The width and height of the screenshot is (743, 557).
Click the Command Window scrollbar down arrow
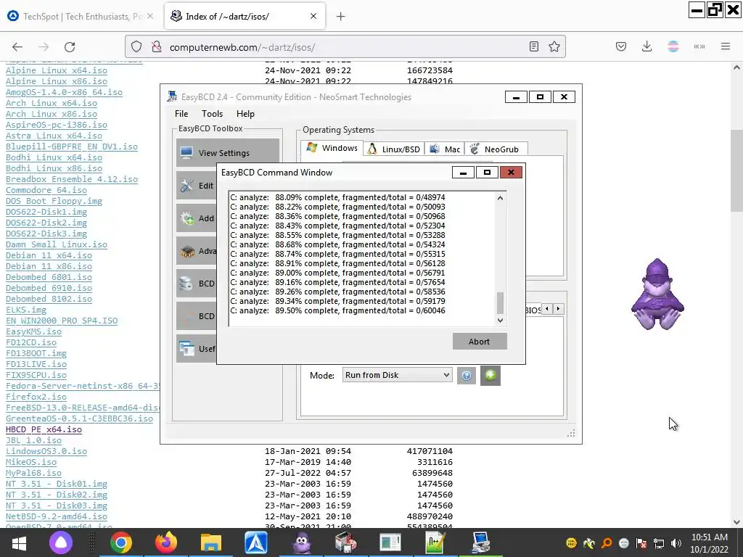(500, 320)
